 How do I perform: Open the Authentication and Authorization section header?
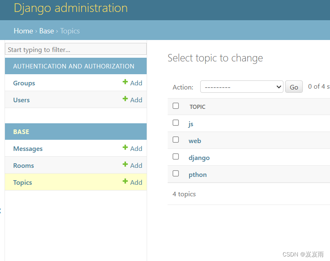[74, 66]
